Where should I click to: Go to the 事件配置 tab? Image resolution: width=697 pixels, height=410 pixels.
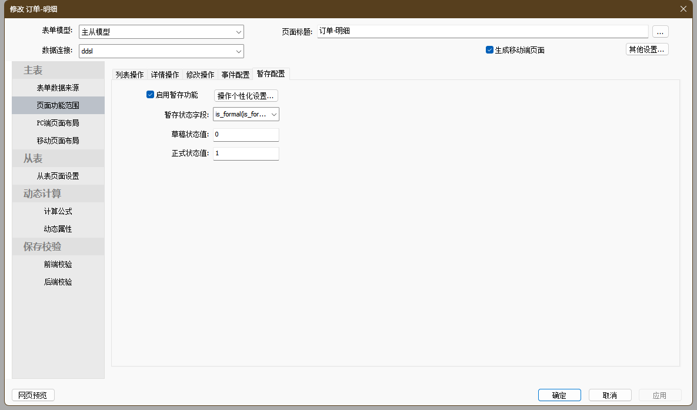pyautogui.click(x=235, y=75)
